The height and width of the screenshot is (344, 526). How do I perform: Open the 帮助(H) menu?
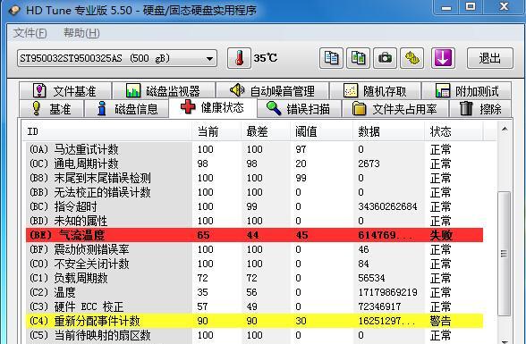click(x=81, y=33)
